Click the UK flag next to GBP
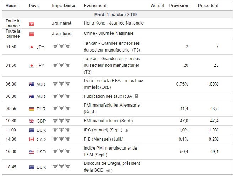The height and width of the screenshot is (178, 235). [31, 121]
